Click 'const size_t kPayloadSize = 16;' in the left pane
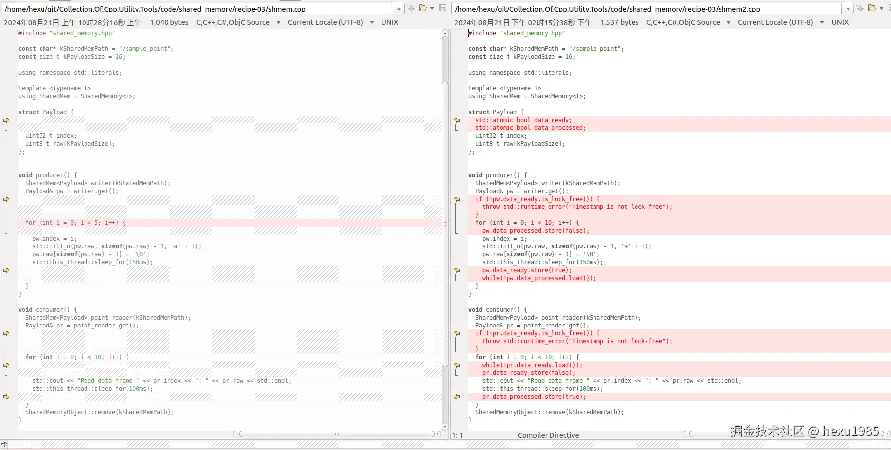This screenshot has height=450, width=891. pyautogui.click(x=72, y=57)
